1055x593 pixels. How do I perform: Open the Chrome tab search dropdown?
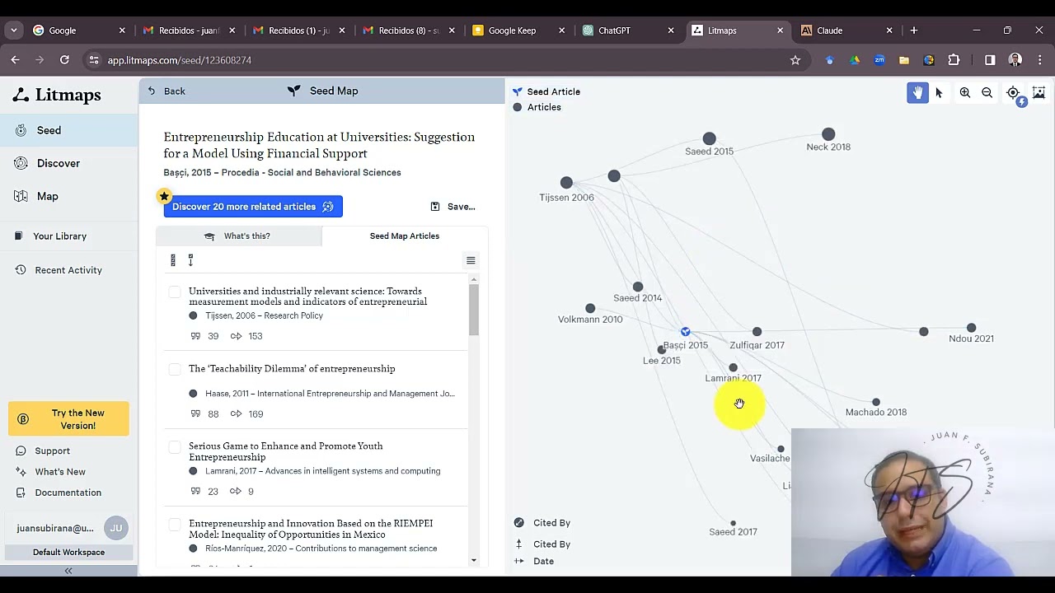pyautogui.click(x=13, y=30)
